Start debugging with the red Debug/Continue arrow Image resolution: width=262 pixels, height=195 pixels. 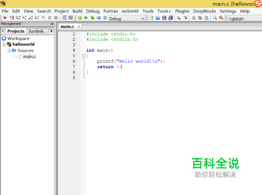click(5, 18)
